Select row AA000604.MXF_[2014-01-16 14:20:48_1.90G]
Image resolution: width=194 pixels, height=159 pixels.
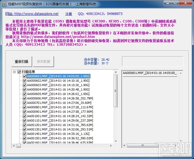click(58, 89)
